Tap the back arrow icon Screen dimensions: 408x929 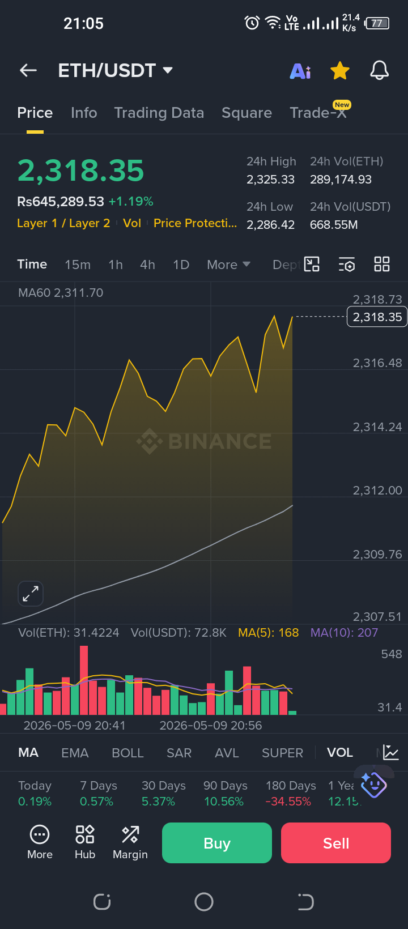[28, 70]
